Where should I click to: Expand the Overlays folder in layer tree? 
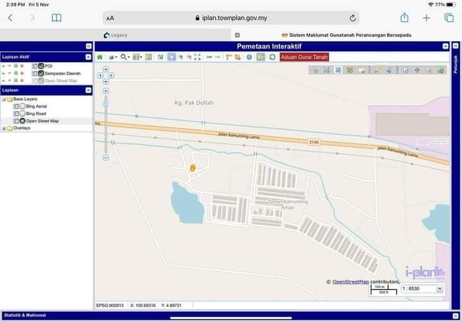click(3, 128)
